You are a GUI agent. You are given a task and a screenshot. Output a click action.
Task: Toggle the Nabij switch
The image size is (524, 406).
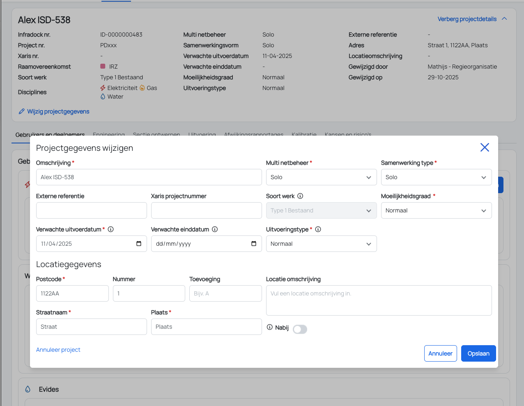(300, 329)
